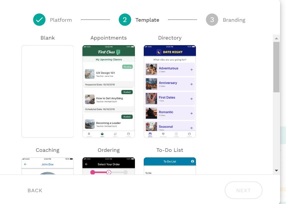Click the Romantic row arrow icon
Viewport: 286px width, 204px height.
point(191,113)
